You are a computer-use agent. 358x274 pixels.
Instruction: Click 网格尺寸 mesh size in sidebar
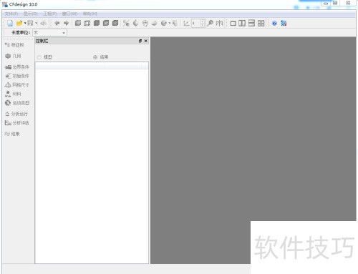[x=17, y=85]
